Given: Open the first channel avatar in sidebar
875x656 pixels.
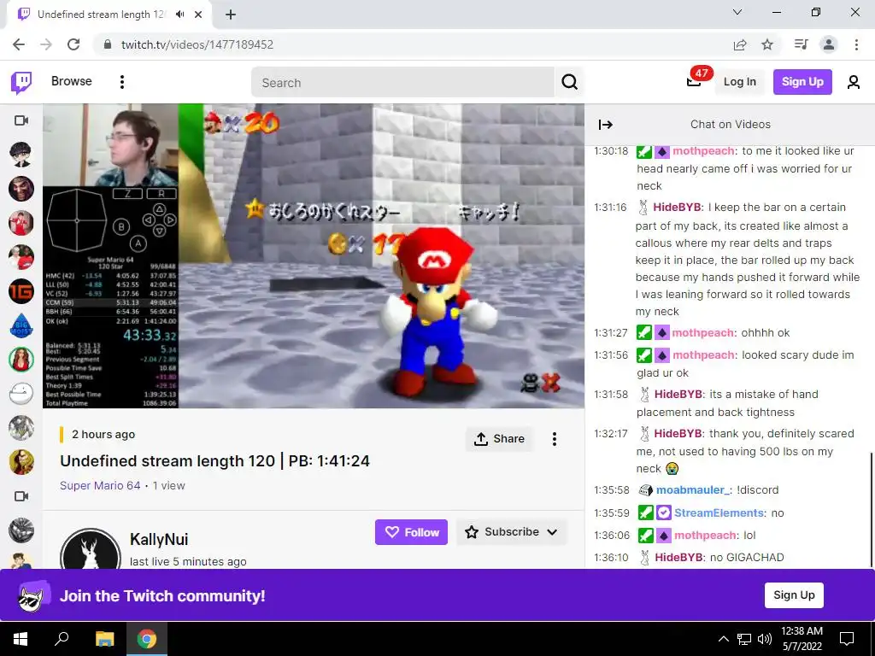Looking at the screenshot, I should (21, 155).
